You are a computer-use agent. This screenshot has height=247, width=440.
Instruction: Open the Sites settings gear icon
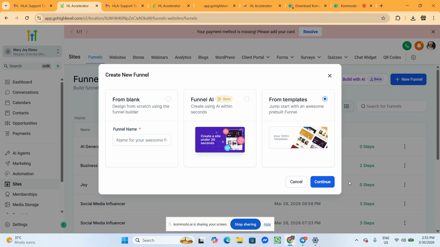click(x=413, y=57)
